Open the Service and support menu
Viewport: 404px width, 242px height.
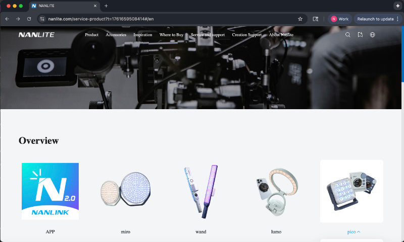[x=207, y=35]
